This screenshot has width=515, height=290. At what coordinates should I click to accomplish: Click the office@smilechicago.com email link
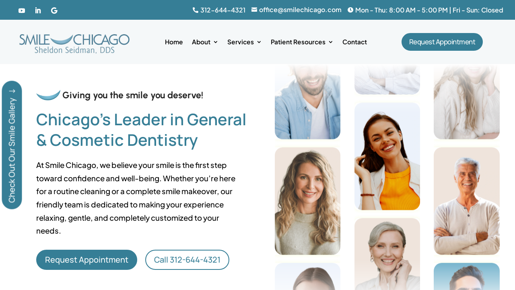pos(300,10)
